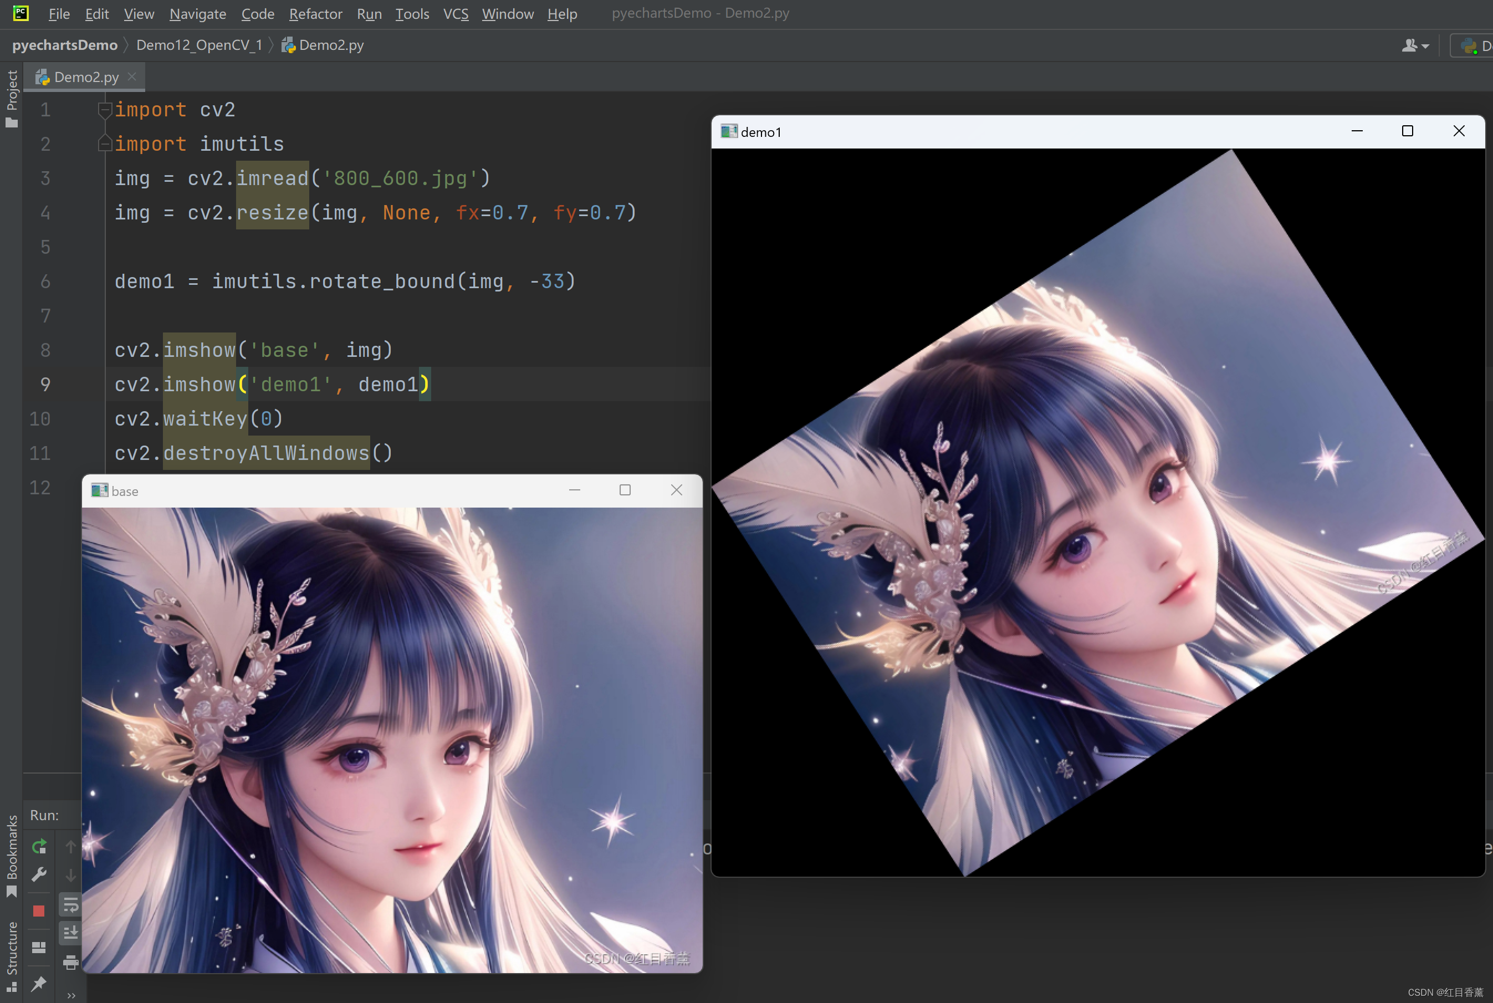Rerun the script with the green rerun icon
The height and width of the screenshot is (1003, 1493).
coord(39,846)
